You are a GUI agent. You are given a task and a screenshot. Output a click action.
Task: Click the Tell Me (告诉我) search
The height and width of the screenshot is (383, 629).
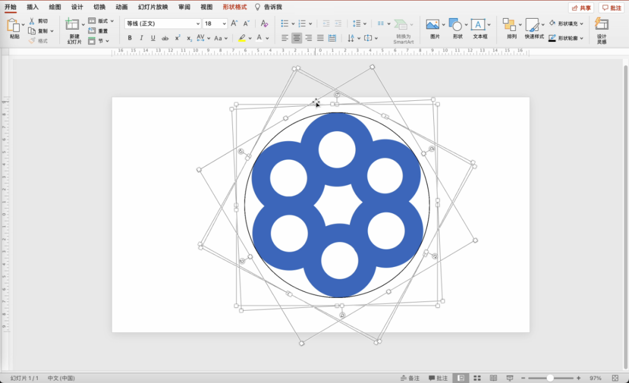click(x=268, y=7)
